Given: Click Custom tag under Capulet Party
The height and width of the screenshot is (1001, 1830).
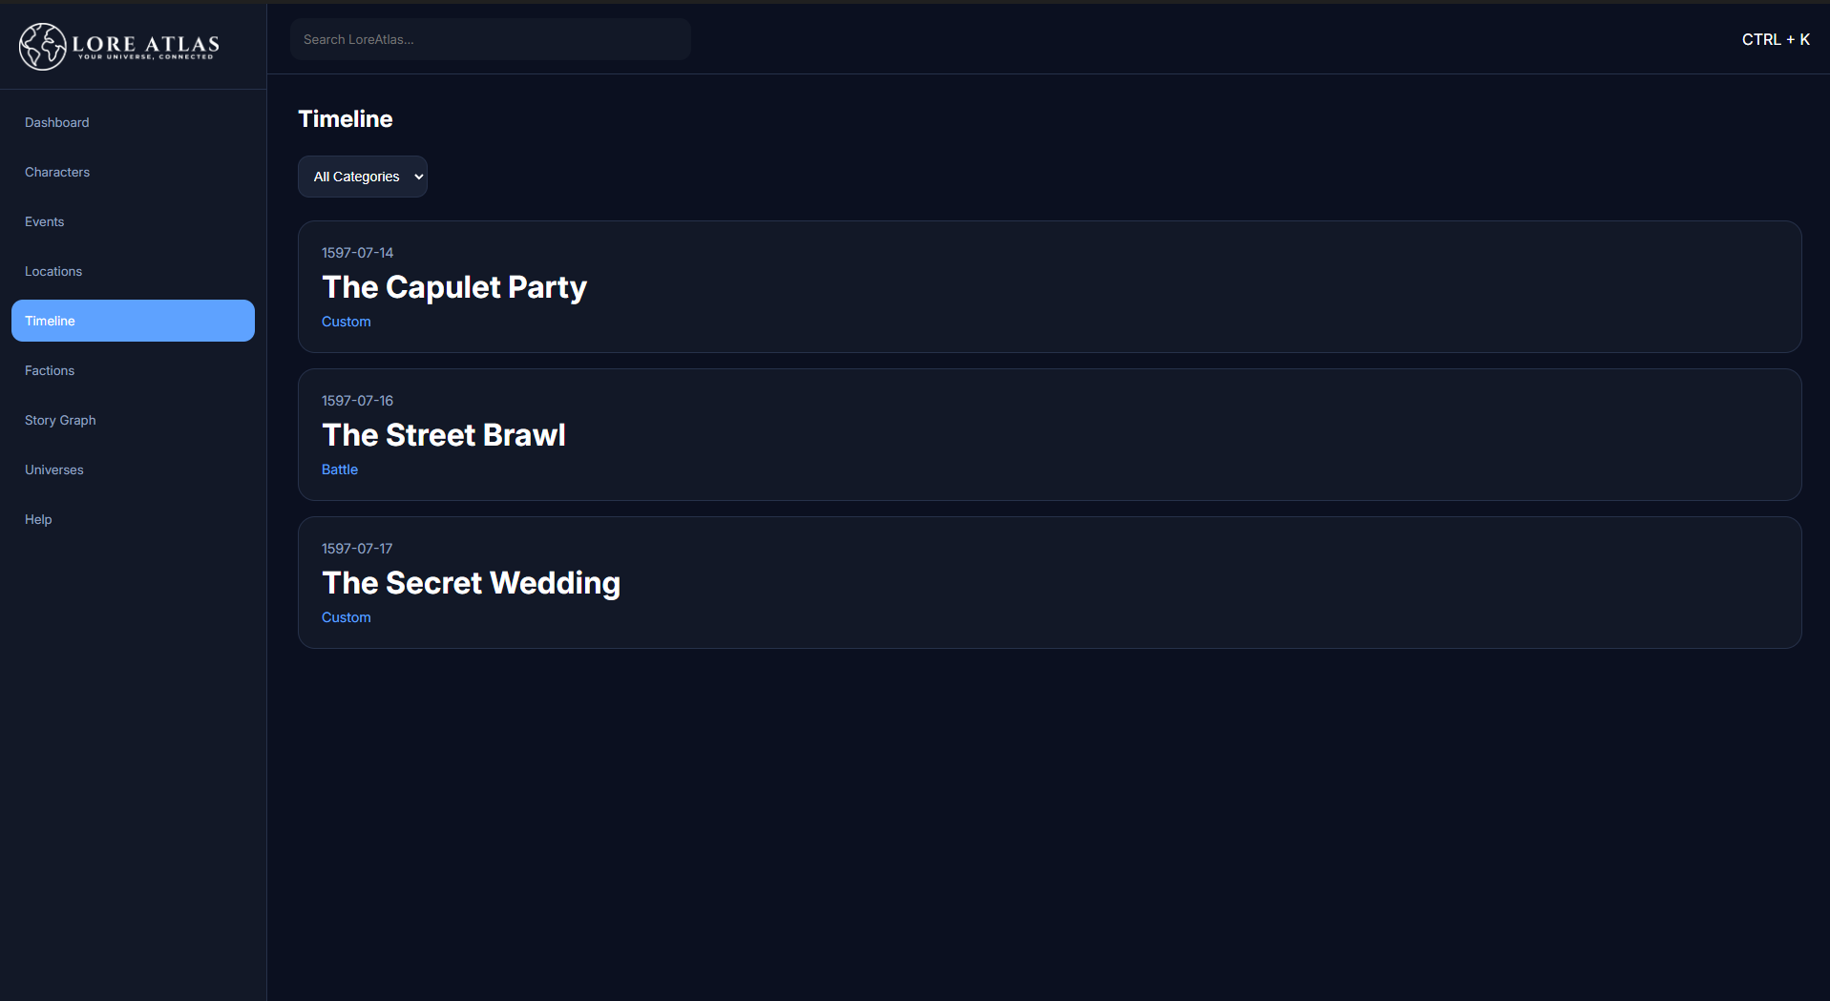Looking at the screenshot, I should tap(347, 322).
